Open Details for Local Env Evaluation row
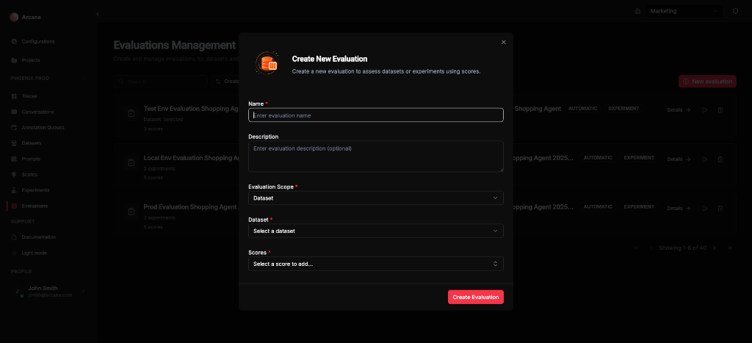The image size is (752, 343). [679, 159]
